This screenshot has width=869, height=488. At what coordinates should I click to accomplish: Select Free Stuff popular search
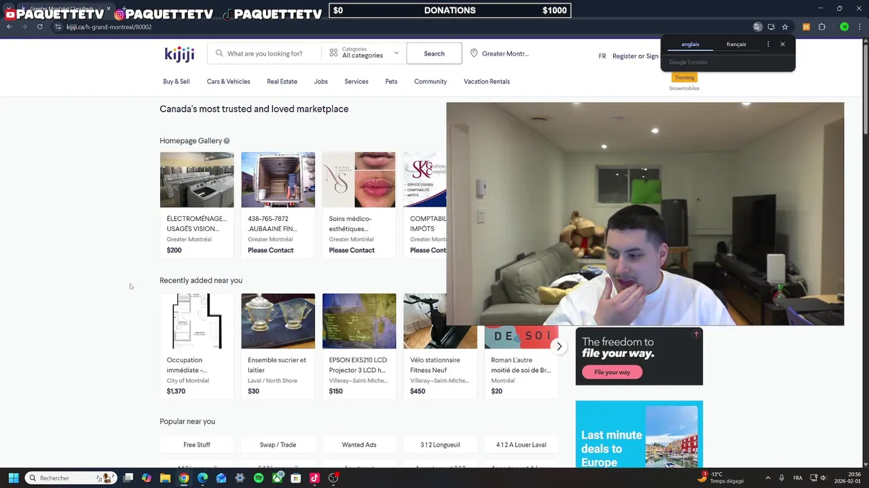point(197,445)
